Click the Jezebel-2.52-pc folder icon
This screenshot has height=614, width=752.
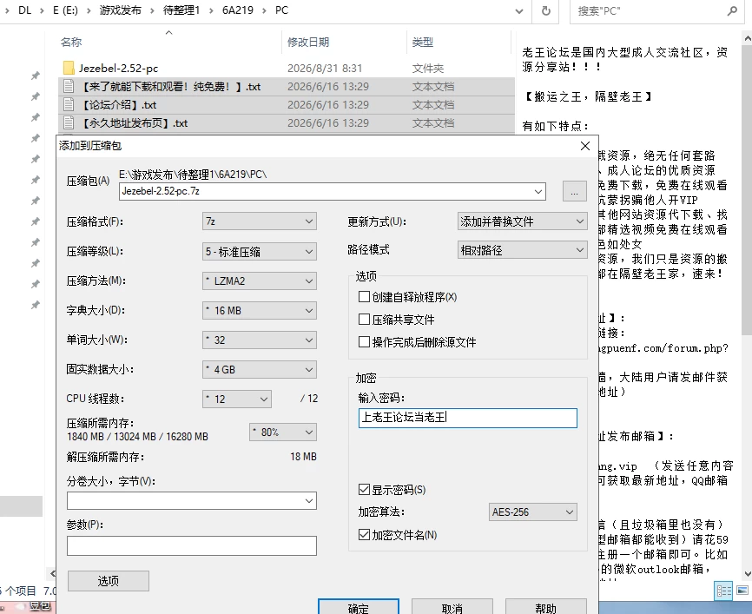(x=69, y=68)
